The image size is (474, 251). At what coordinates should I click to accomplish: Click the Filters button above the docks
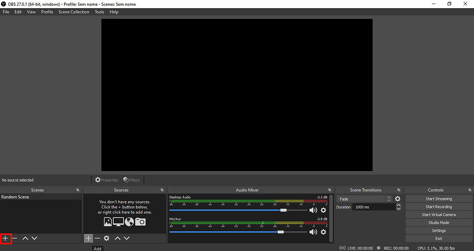click(x=132, y=180)
